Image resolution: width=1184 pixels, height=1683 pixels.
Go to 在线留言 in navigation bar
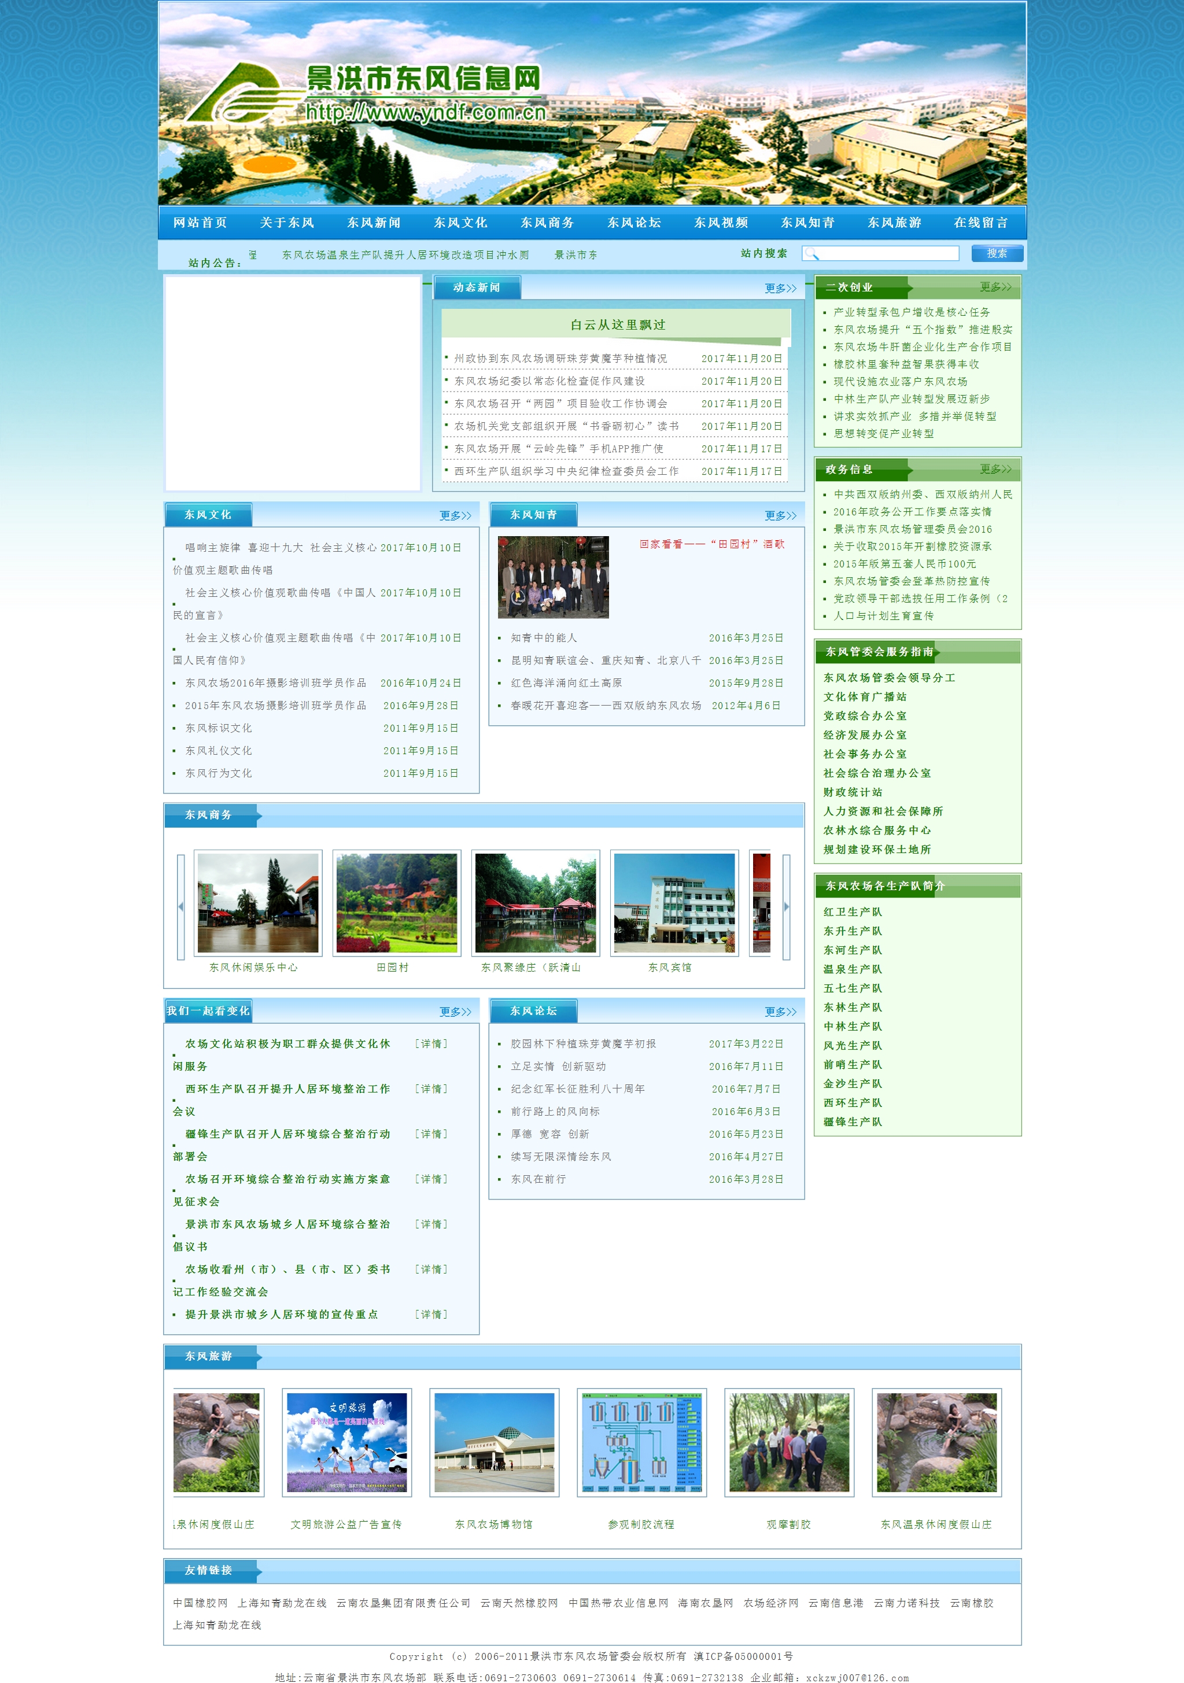(x=980, y=222)
